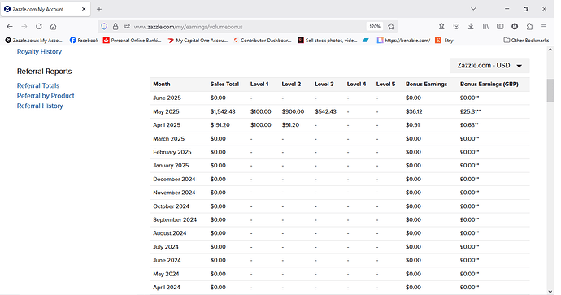Open Contributor Dashboard bookmark

263,41
